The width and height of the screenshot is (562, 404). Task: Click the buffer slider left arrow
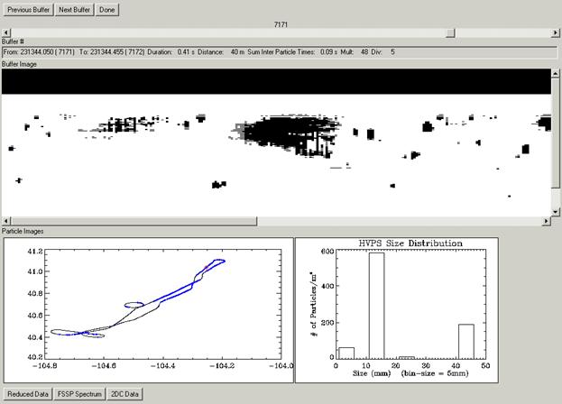tap(6, 32)
